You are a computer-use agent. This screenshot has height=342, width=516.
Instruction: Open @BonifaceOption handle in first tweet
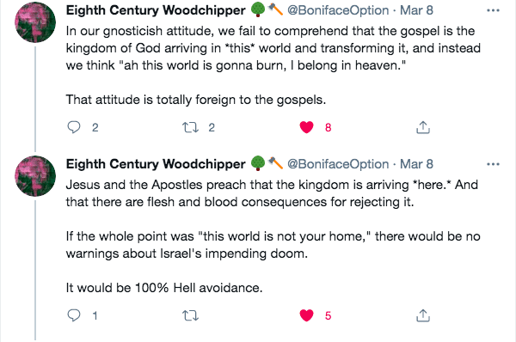point(338,10)
